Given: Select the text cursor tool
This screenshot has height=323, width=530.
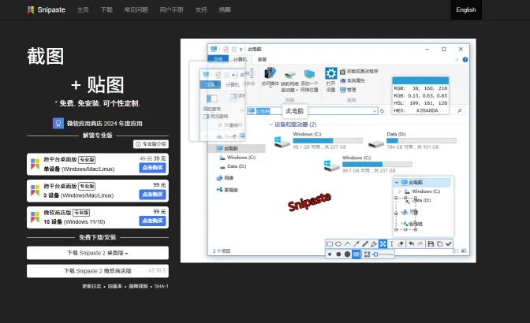Looking at the screenshot, I should (x=391, y=244).
